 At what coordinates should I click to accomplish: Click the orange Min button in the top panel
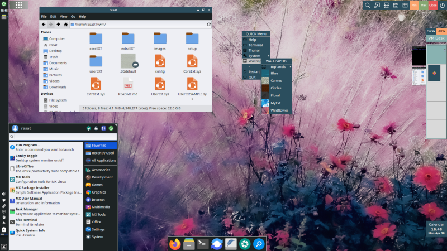click(414, 5)
